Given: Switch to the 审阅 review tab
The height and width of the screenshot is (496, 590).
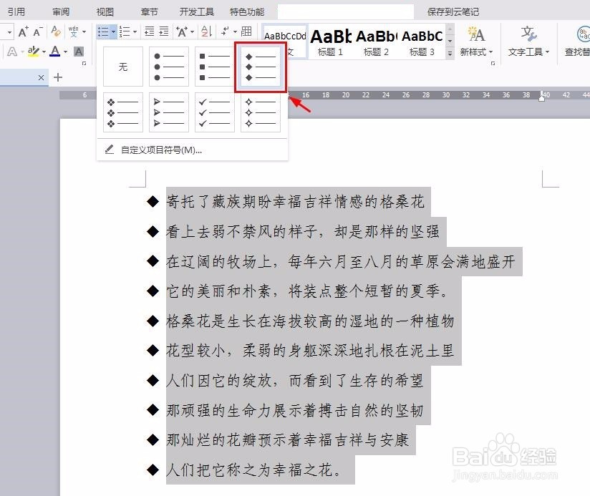Looking at the screenshot, I should tap(61, 11).
